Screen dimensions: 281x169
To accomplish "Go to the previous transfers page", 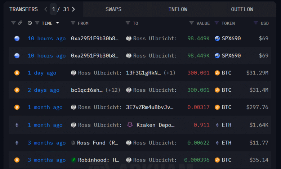I will pos(46,9).
